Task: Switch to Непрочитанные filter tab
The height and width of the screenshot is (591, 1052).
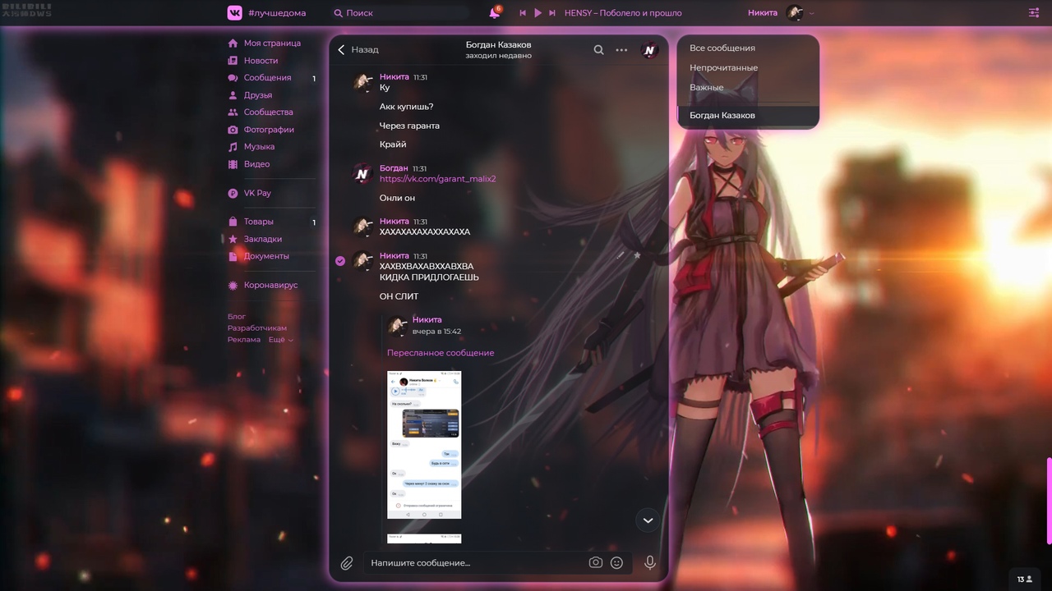Action: [723, 68]
